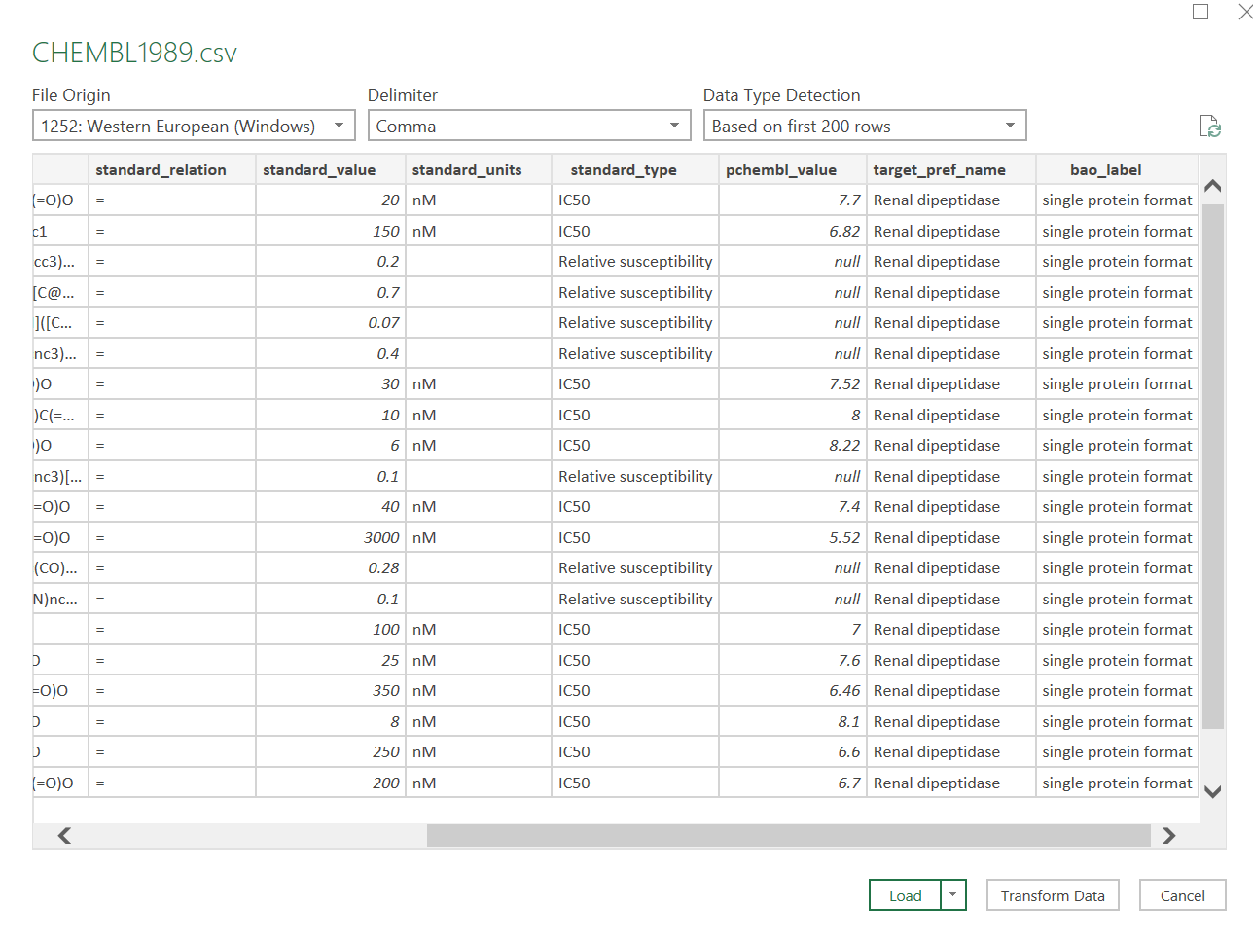
Task: Click the Transform Data button
Action: 1052,895
